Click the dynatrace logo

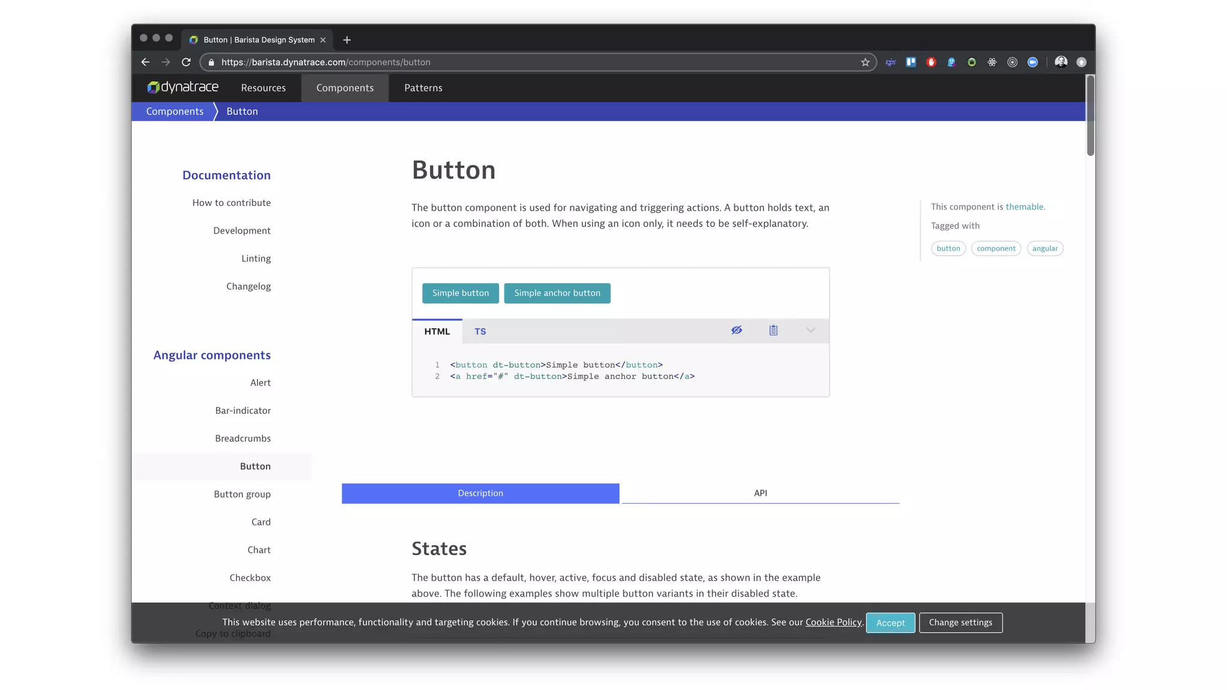click(x=183, y=87)
